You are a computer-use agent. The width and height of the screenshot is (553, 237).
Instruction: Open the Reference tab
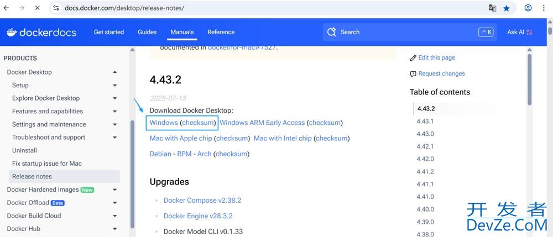pos(221,32)
